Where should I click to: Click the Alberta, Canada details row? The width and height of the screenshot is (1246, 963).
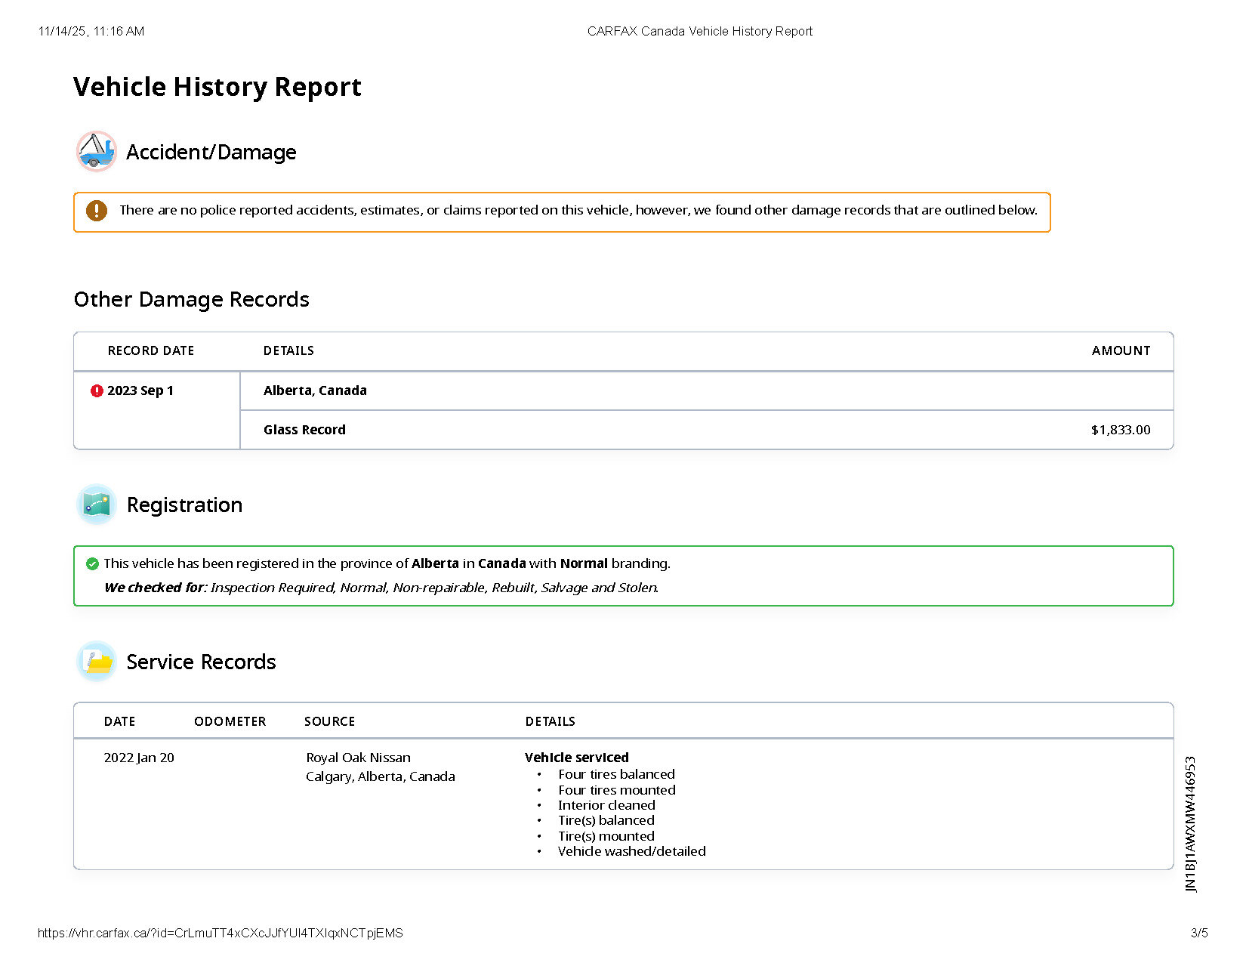(x=315, y=390)
